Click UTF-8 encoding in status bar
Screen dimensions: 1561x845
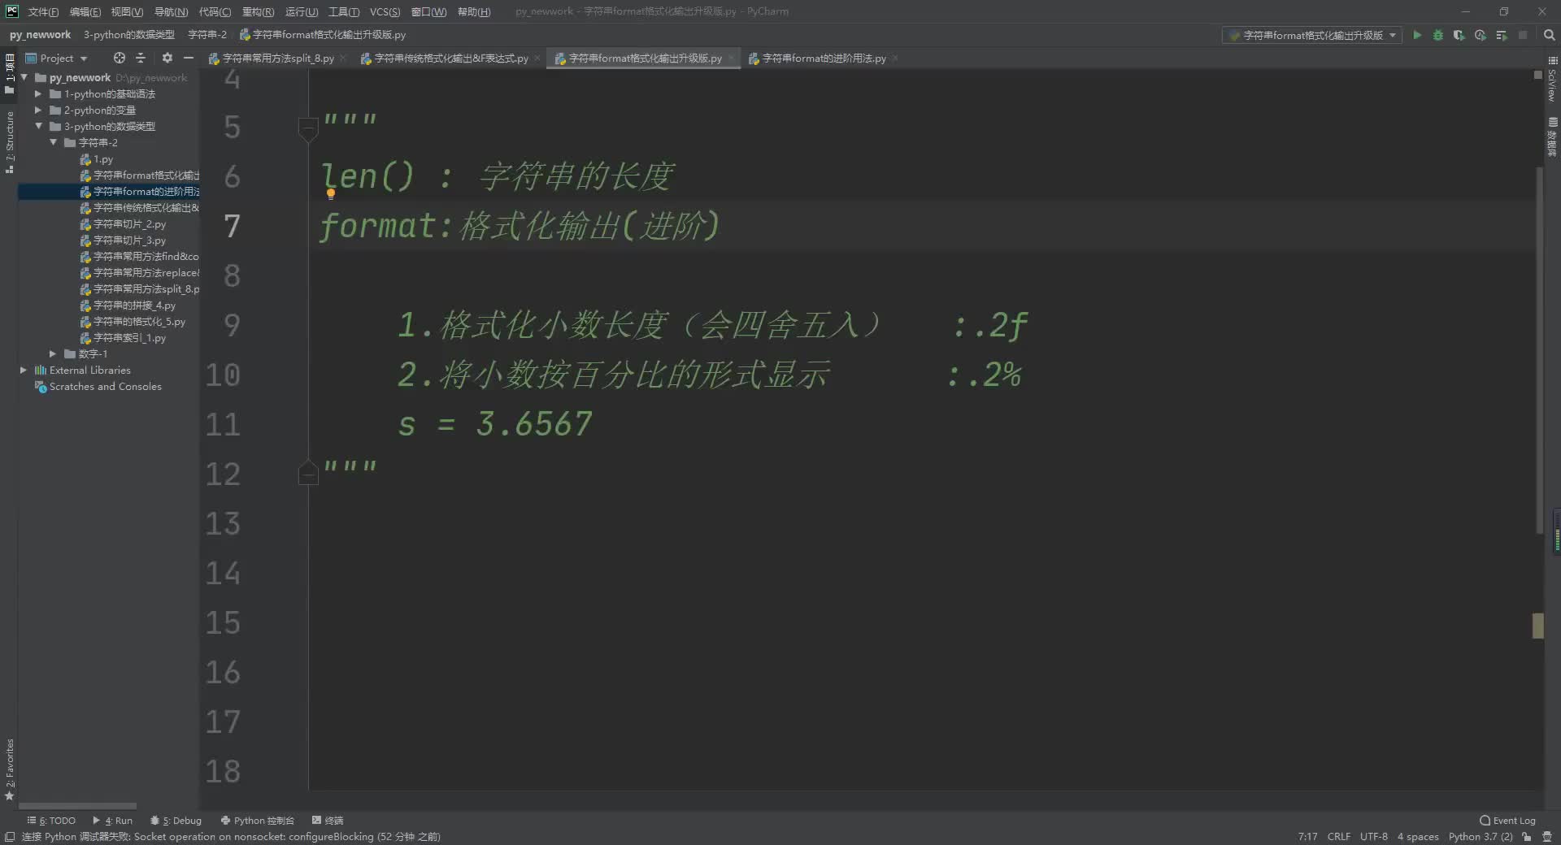[1373, 837]
